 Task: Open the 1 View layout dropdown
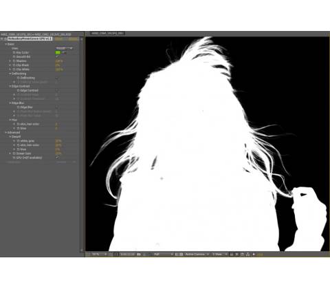point(219,255)
